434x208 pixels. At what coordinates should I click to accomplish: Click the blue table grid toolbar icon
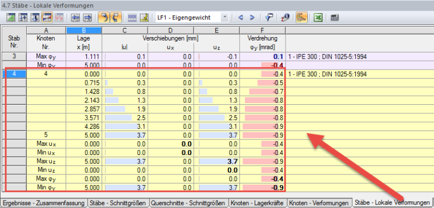click(x=132, y=18)
